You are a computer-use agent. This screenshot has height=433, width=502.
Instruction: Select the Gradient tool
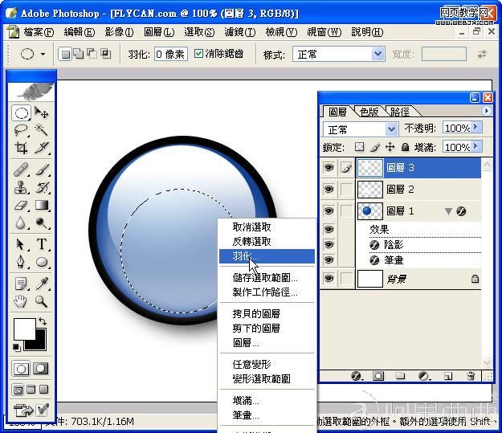click(42, 205)
